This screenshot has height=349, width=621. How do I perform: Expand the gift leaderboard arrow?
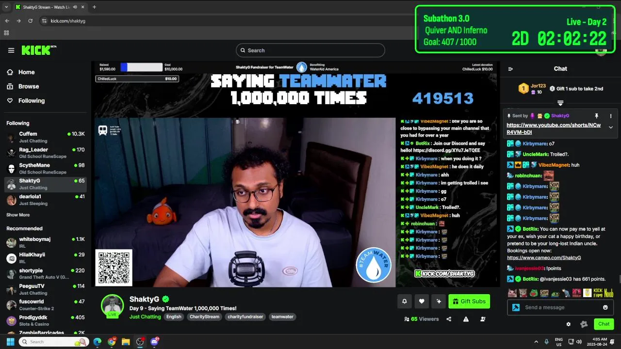tap(560, 103)
